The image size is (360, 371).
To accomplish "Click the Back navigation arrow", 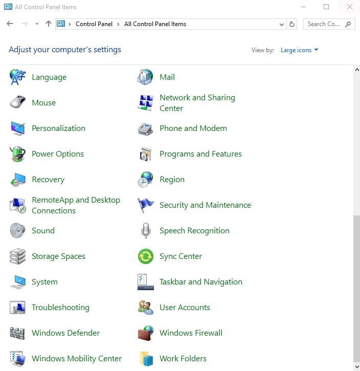I will [x=10, y=24].
